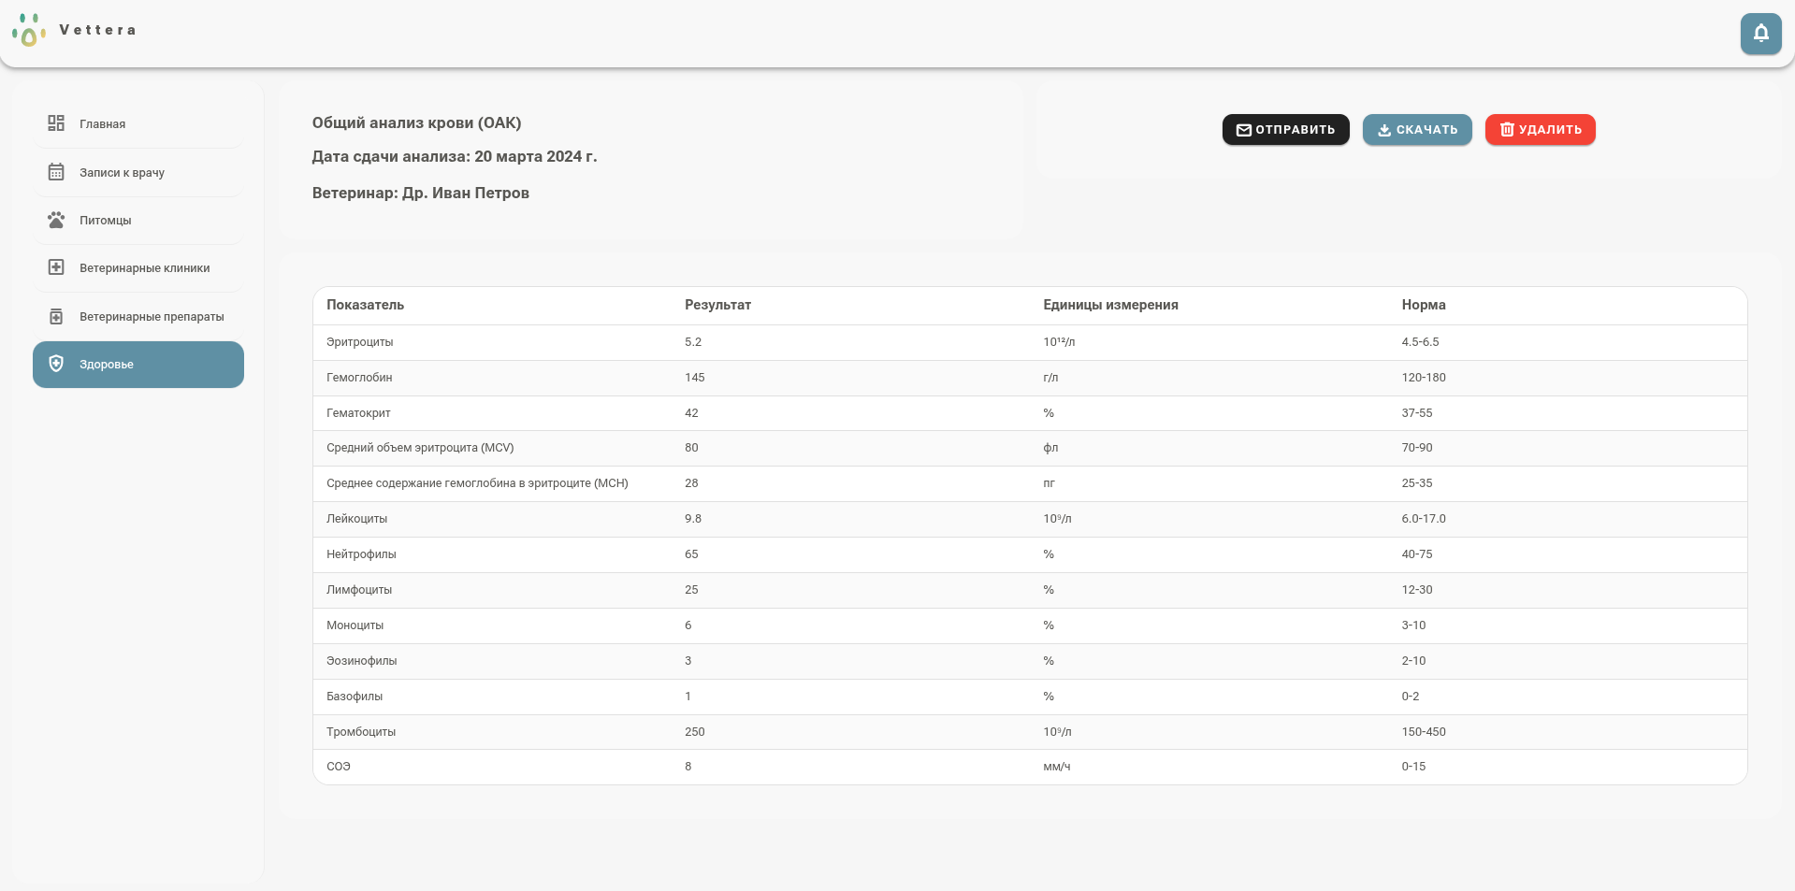Viewport: 1795px width, 891px height.
Task: Open the Главная menu item
Action: point(138,123)
